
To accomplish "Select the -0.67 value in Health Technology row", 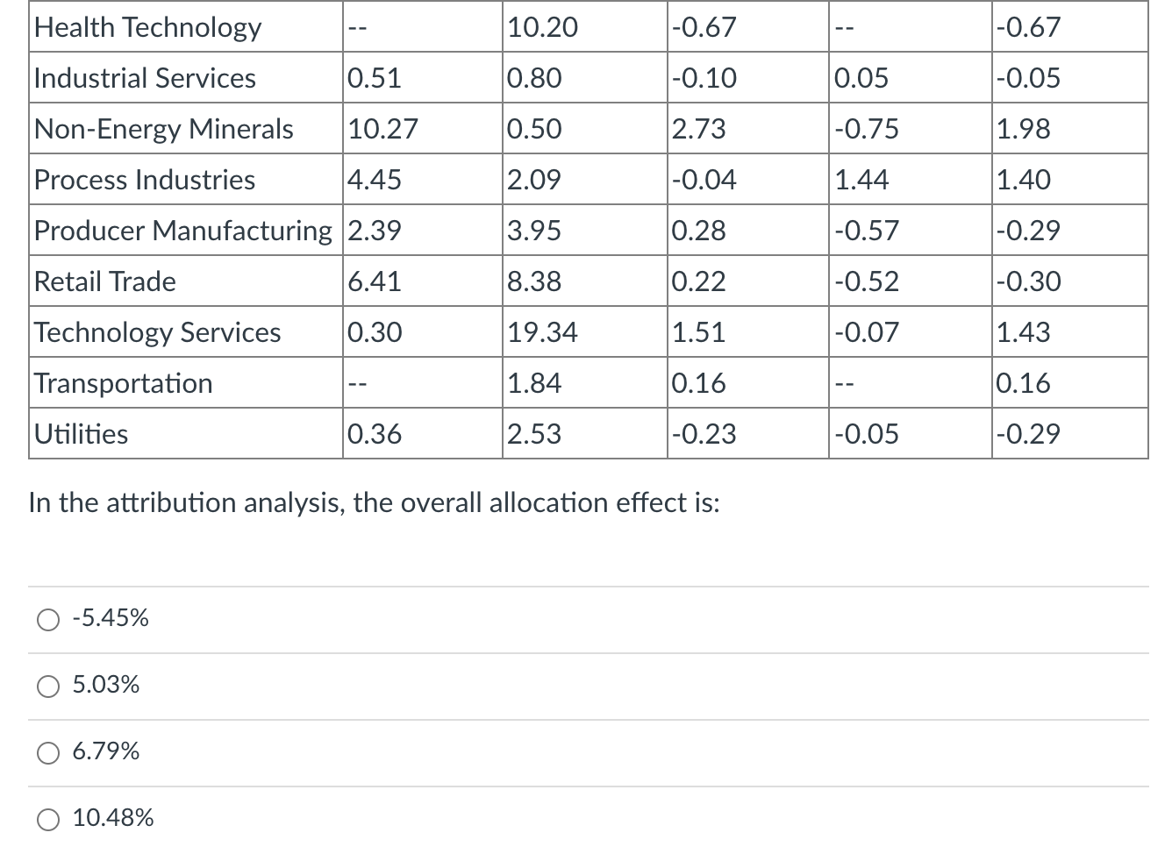I will pos(702,27).
